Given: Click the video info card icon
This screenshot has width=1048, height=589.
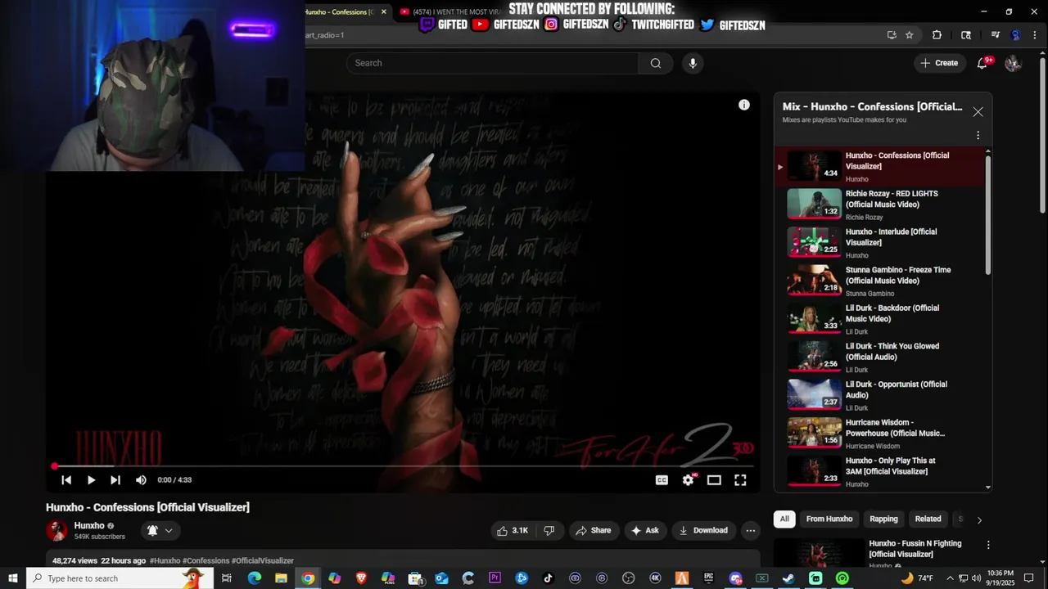Looking at the screenshot, I should click(743, 105).
